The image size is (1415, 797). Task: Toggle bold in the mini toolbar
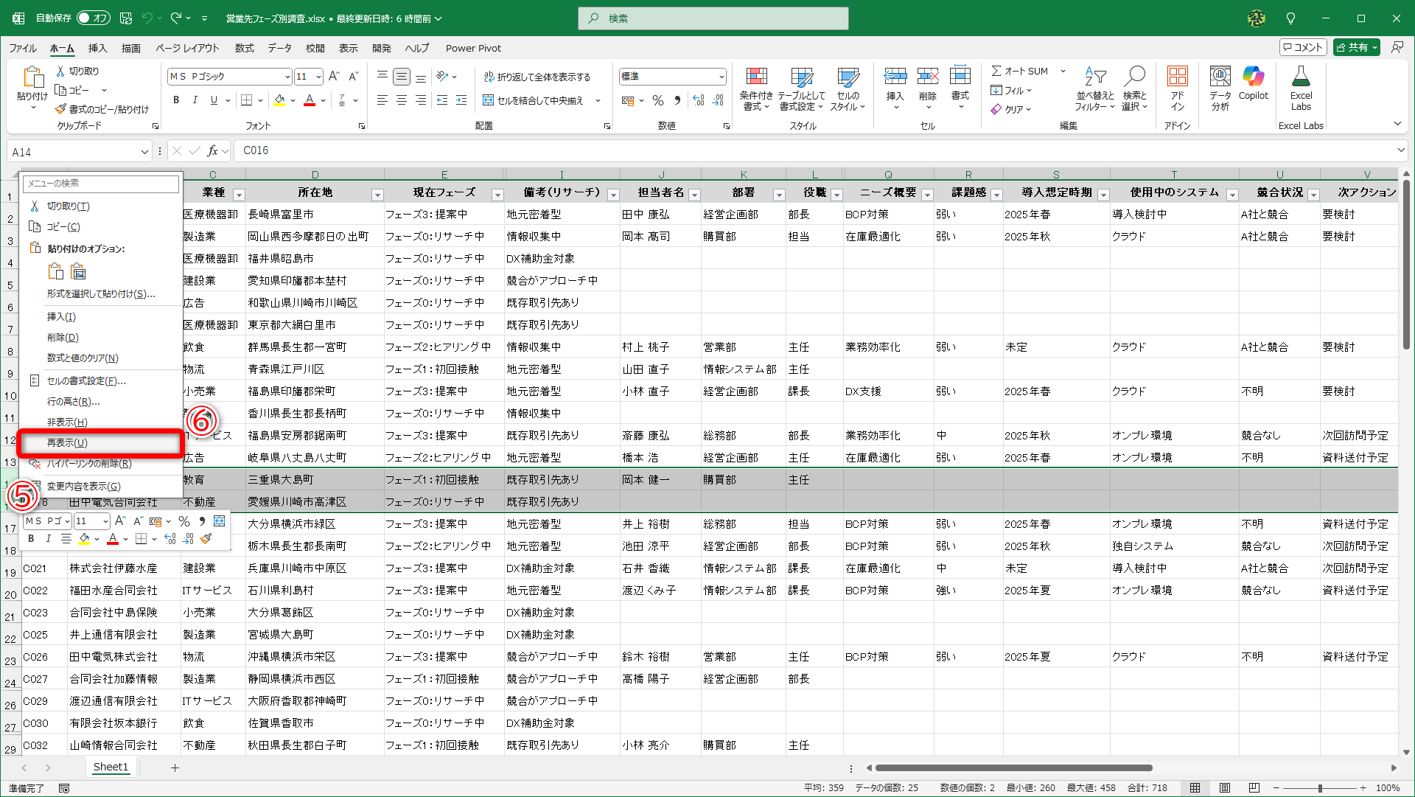coord(30,538)
